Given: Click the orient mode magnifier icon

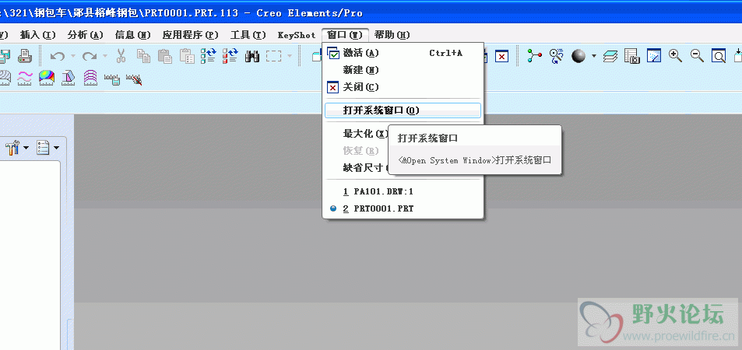Looking at the screenshot, I should pos(557,56).
